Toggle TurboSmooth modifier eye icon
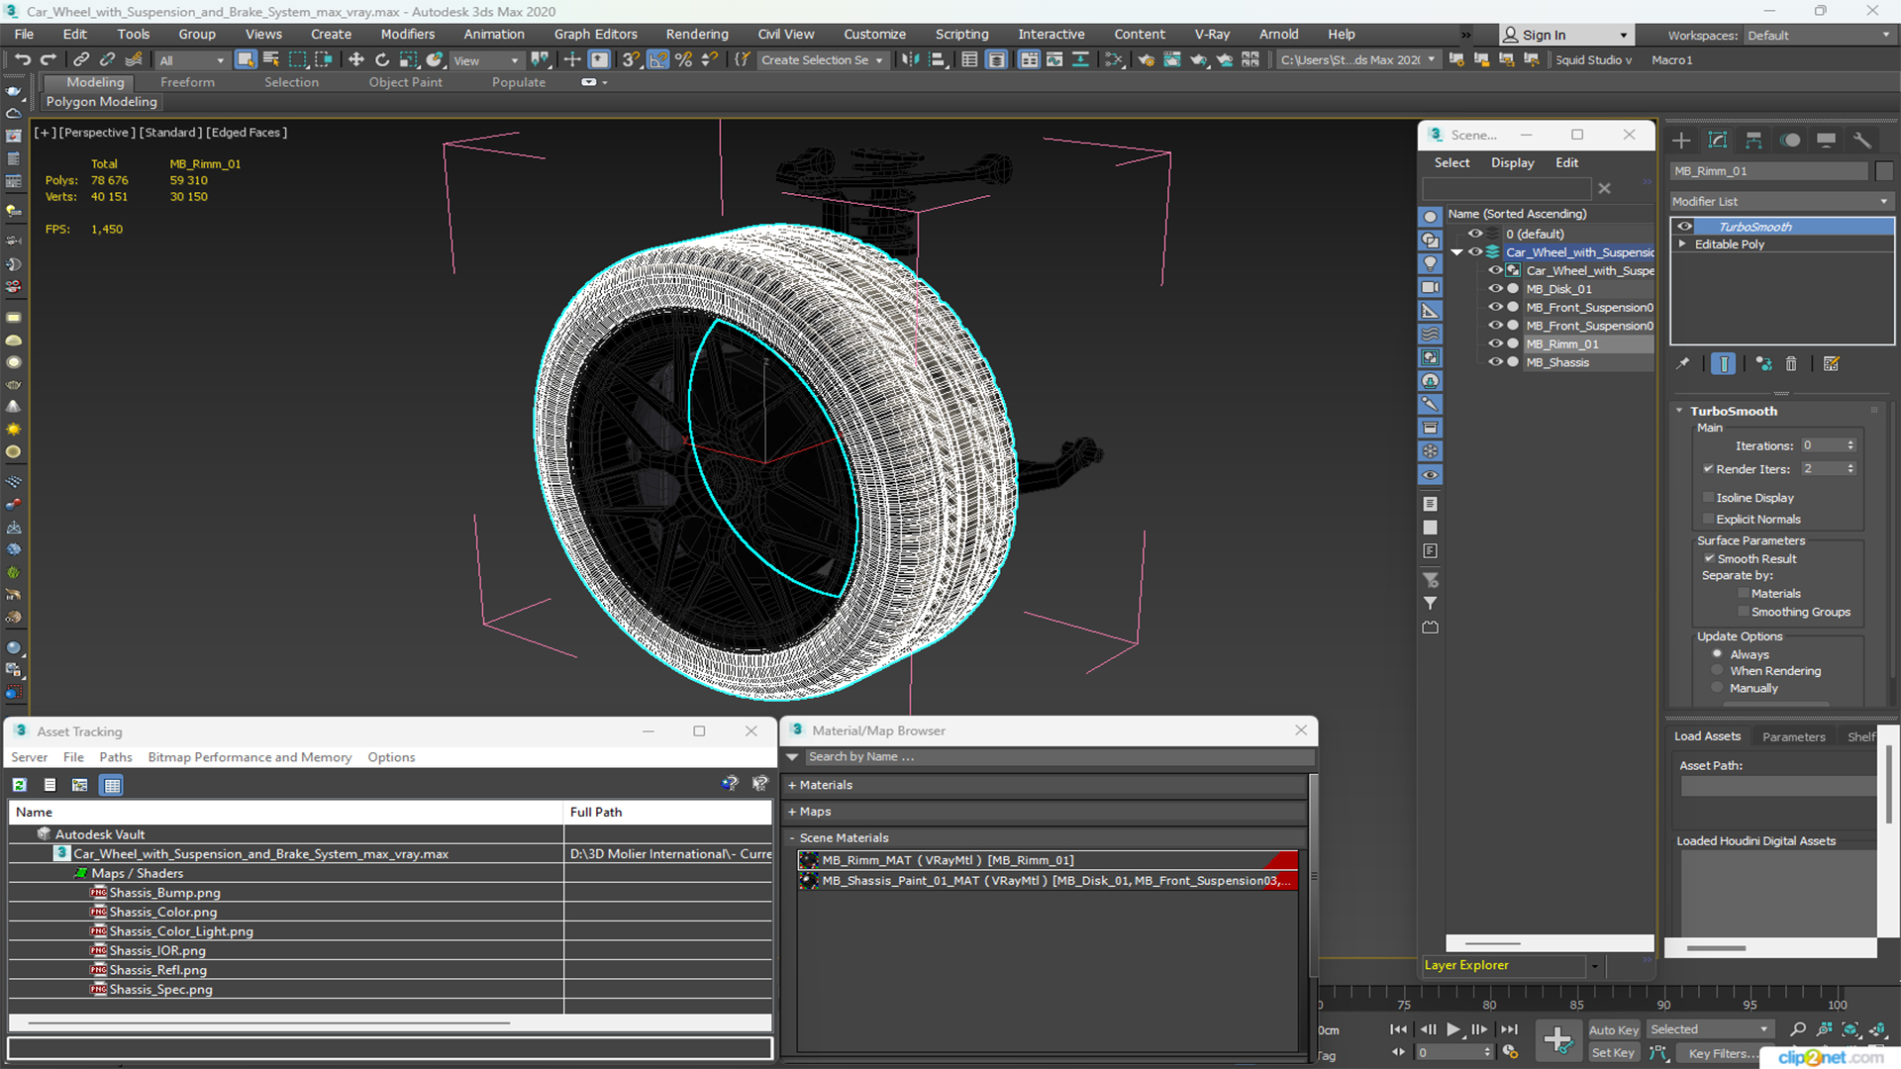This screenshot has width=1901, height=1069. coord(1684,227)
